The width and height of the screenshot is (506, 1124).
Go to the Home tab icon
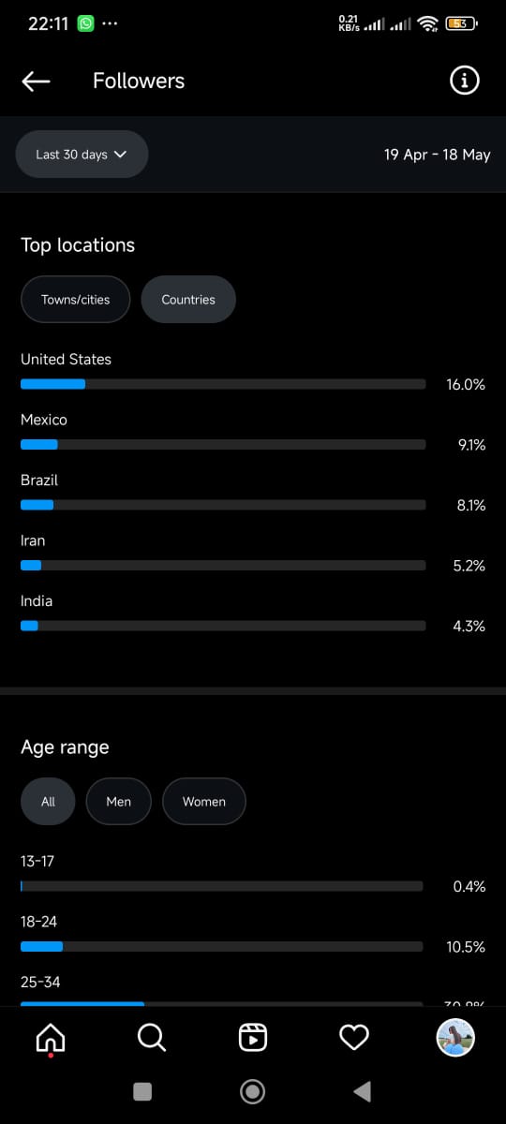coord(50,1038)
